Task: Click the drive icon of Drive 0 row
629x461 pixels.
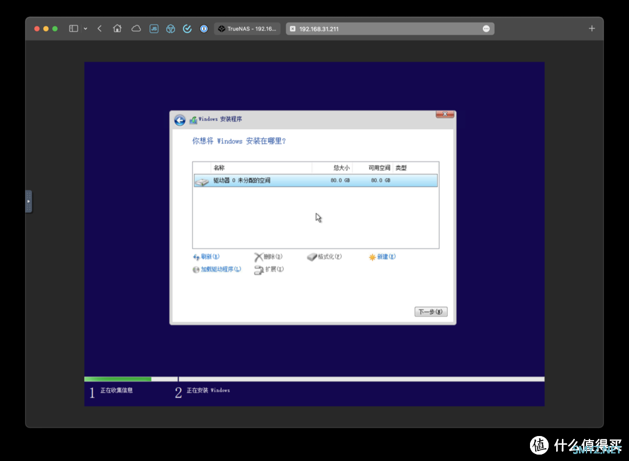Action: pyautogui.click(x=202, y=181)
